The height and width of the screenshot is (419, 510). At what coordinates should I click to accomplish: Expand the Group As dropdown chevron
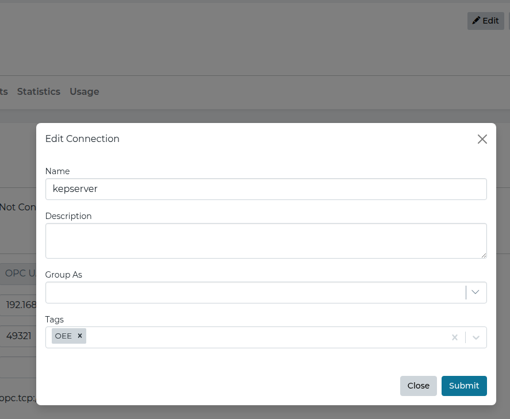point(476,293)
